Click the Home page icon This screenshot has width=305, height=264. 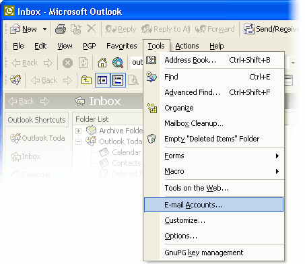tap(102, 63)
